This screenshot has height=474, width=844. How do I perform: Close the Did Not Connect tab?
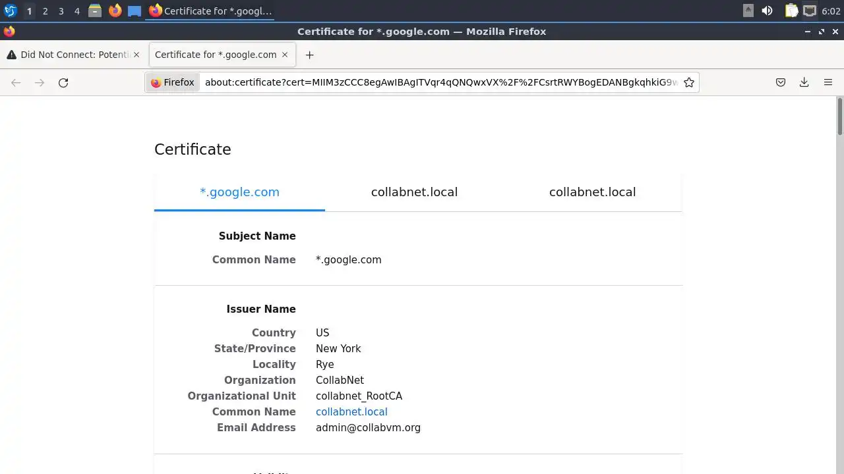tap(136, 55)
